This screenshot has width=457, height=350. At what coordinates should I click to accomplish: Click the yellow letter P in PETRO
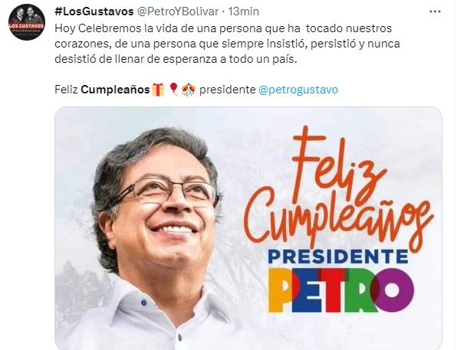(x=282, y=290)
